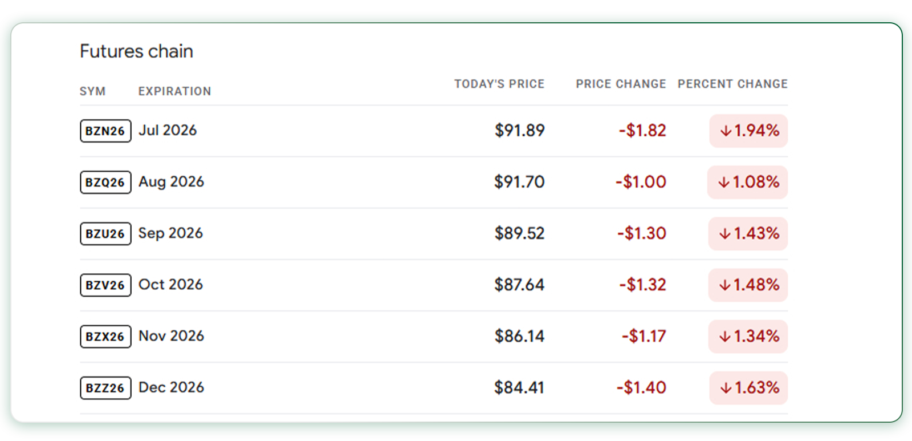
Task: Click the BZN26 symbol badge
Action: click(x=105, y=131)
